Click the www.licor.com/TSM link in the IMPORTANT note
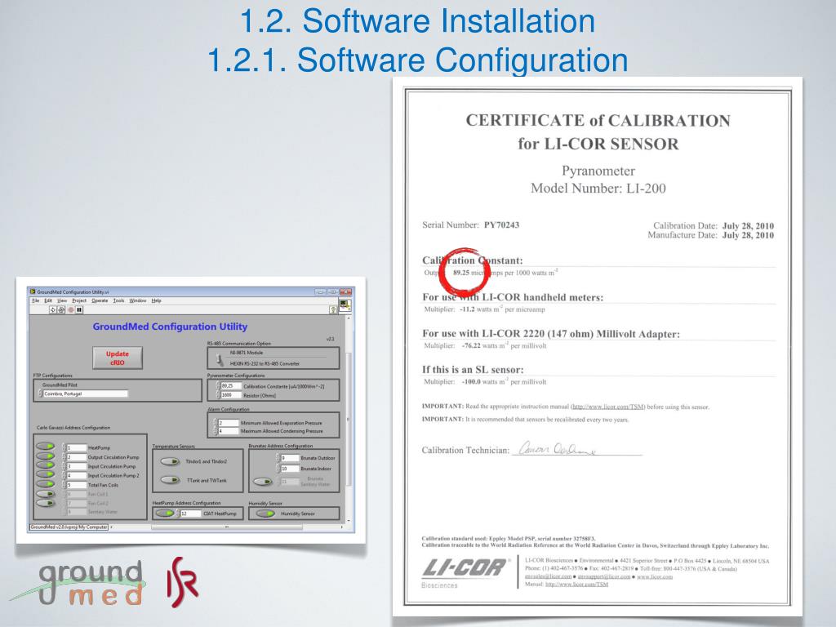The image size is (836, 627). [x=607, y=407]
